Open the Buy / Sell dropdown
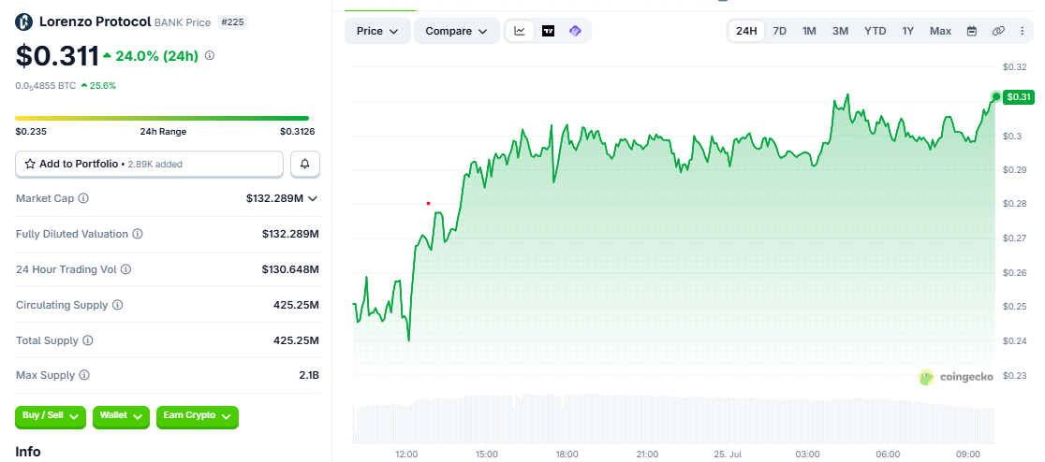 point(51,416)
